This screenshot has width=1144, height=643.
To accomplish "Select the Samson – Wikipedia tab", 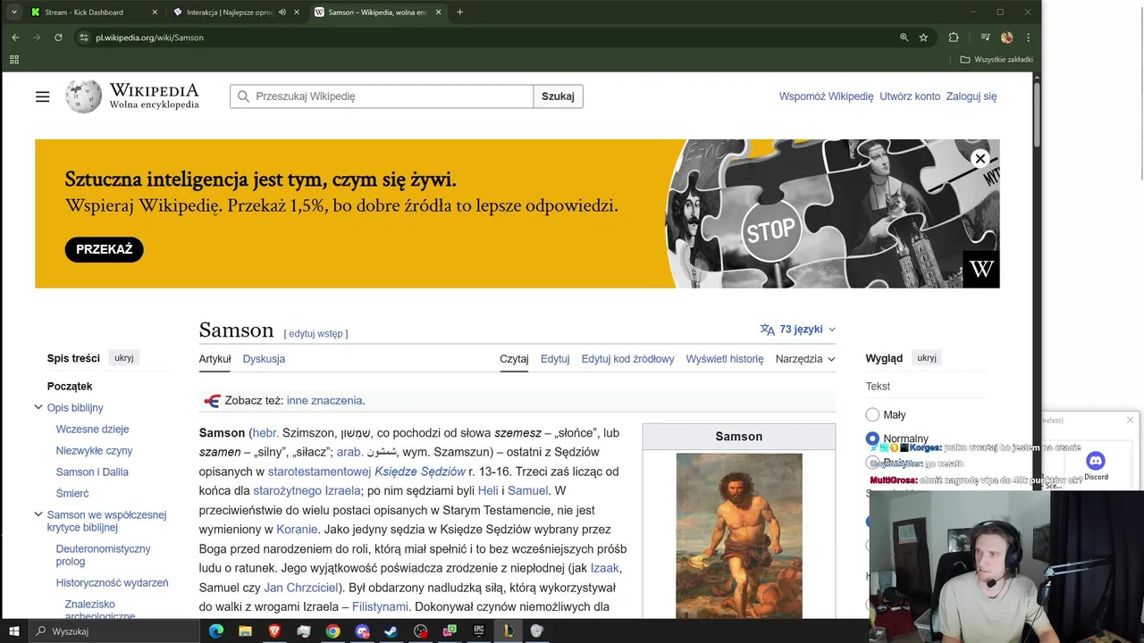I will [x=377, y=13].
